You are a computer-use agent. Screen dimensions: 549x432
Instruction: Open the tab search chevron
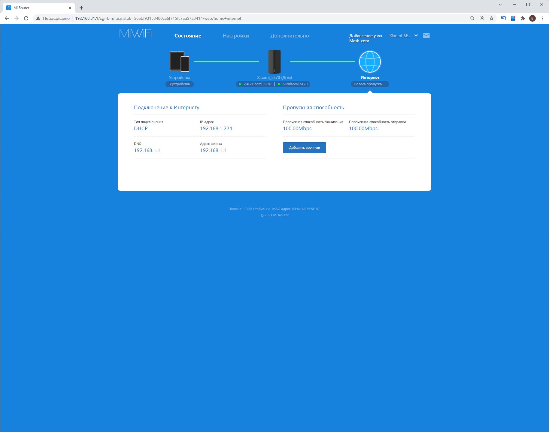pyautogui.click(x=500, y=4)
